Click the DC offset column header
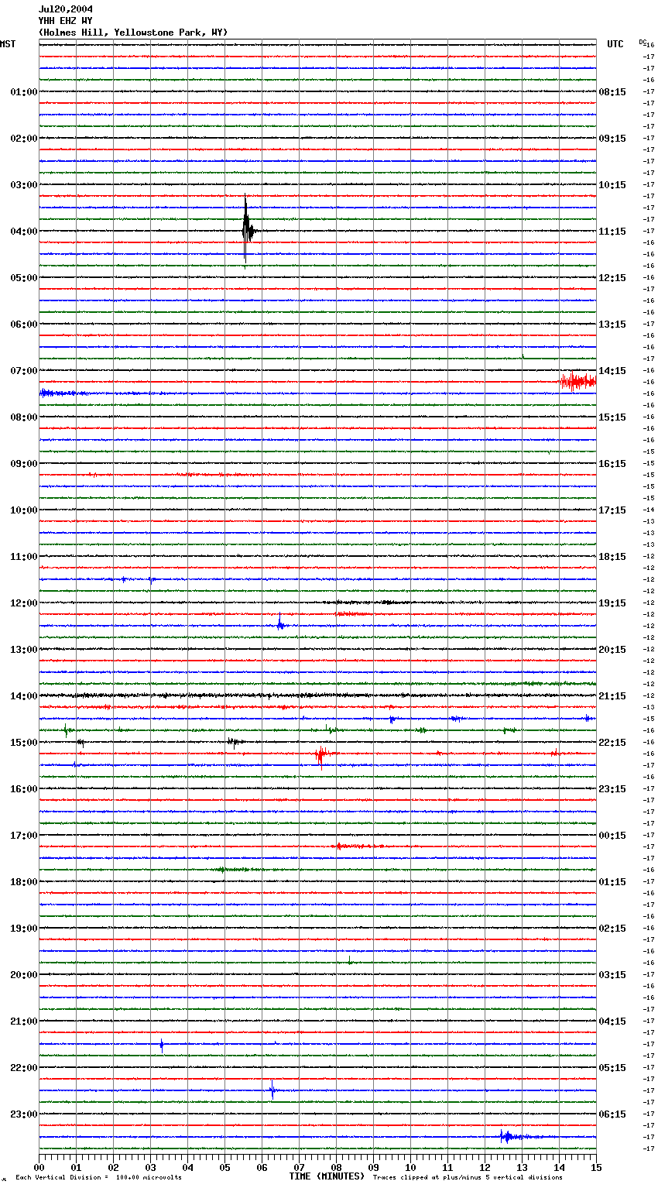Viewport: 658px width, 1188px height. pos(643,42)
